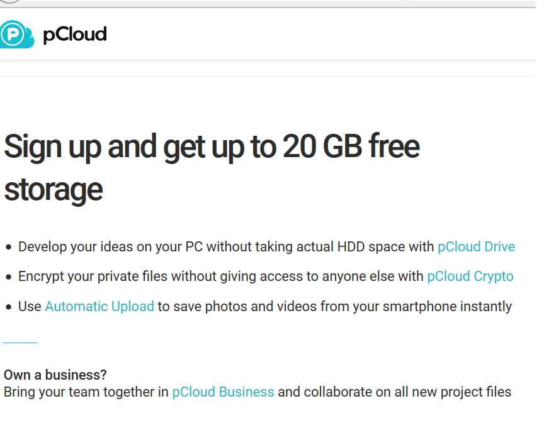Click 'to save photos and videos' text
This screenshot has width=544, height=423.
(x=237, y=306)
